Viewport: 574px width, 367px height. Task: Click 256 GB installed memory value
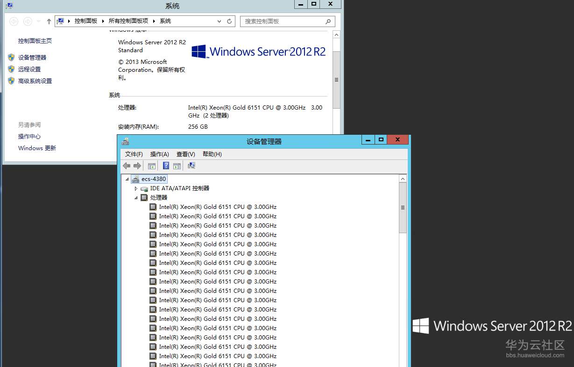[x=198, y=126]
